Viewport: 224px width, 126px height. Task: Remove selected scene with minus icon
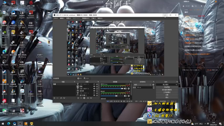(57, 98)
